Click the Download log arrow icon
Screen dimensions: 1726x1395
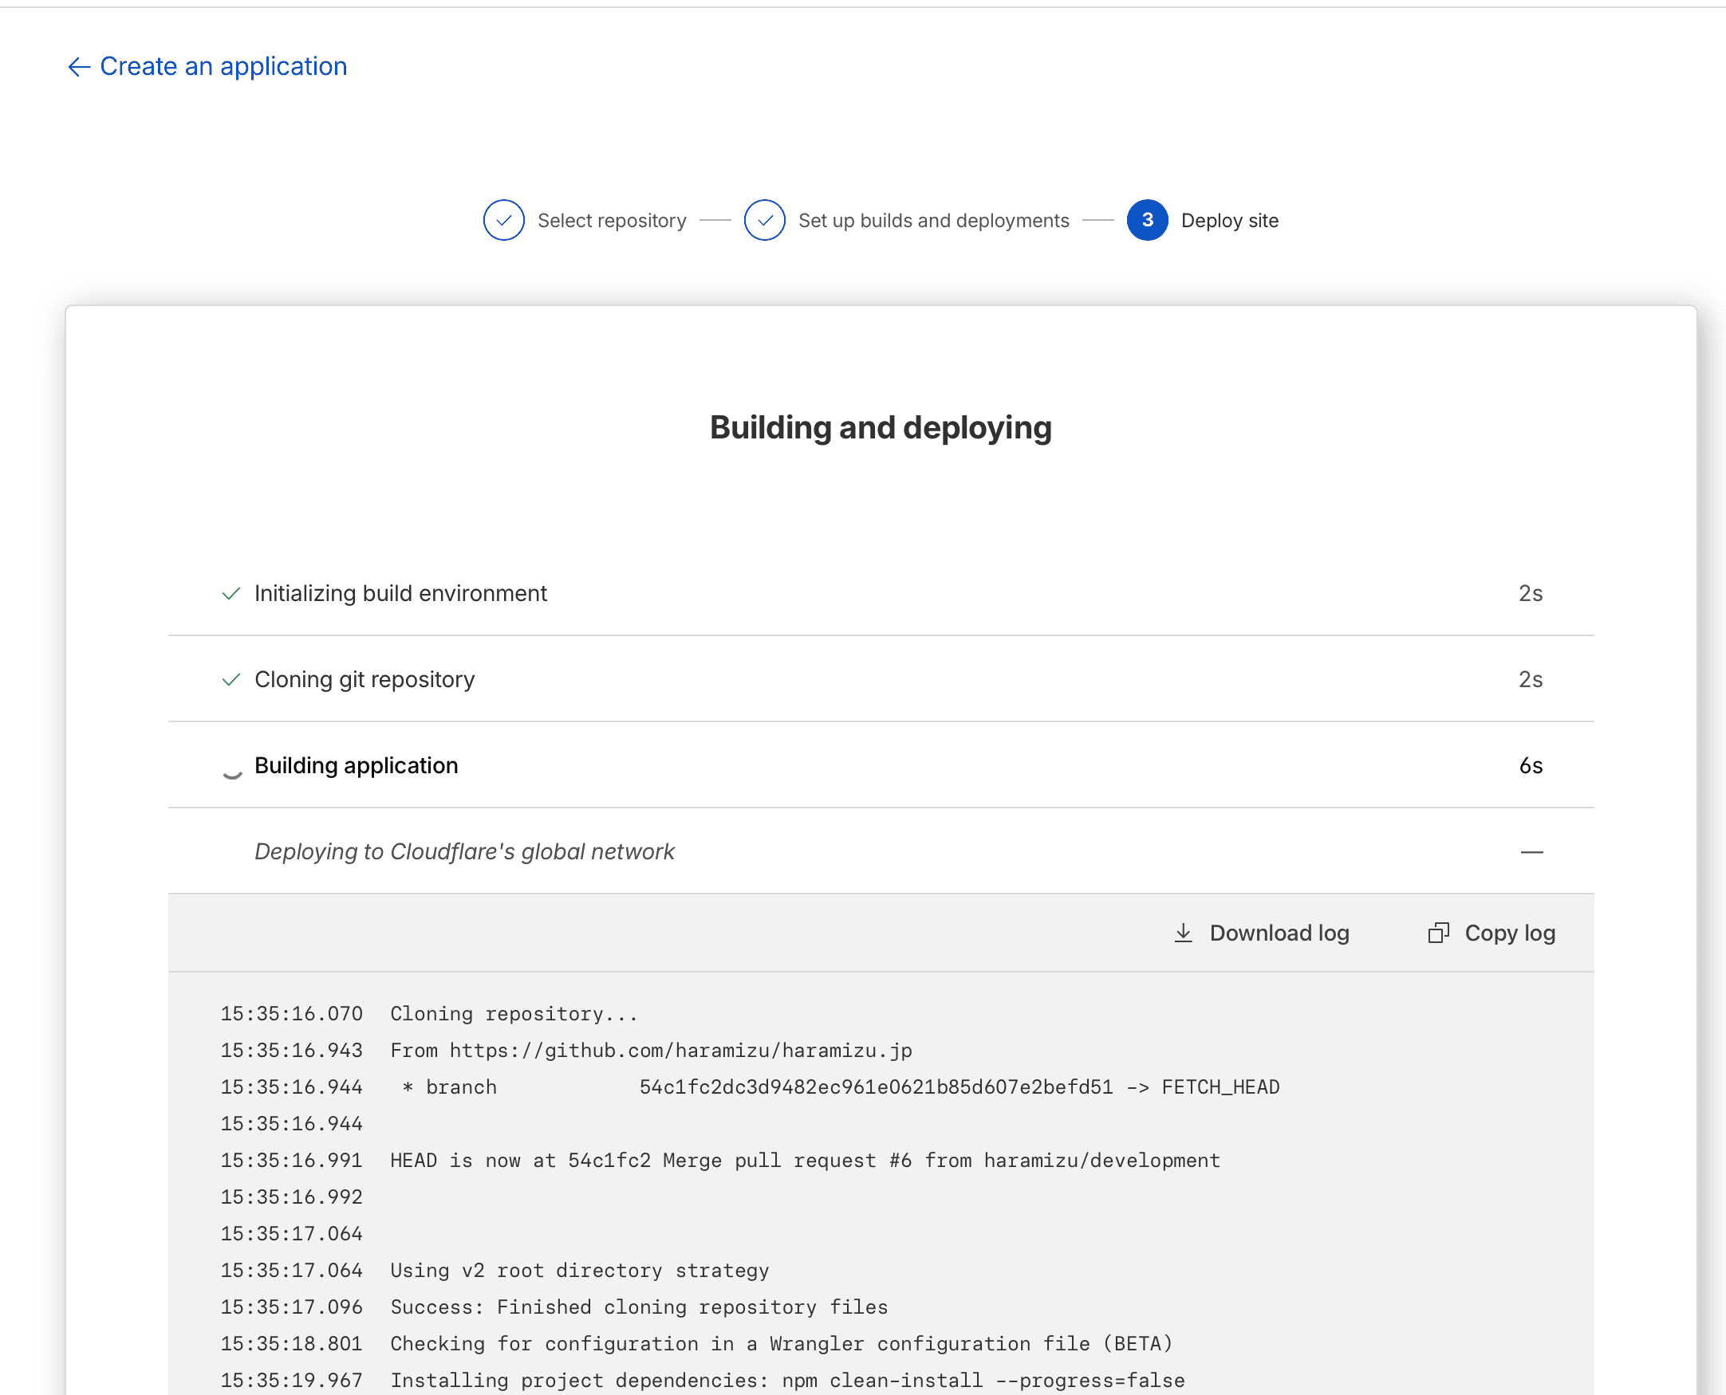tap(1183, 933)
